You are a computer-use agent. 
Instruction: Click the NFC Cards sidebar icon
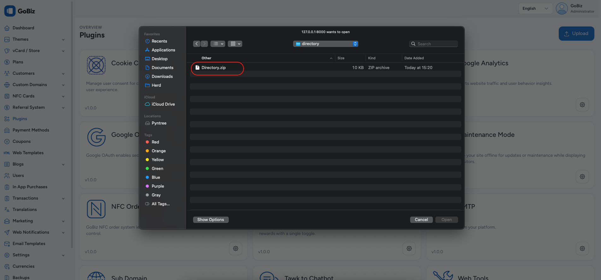[7, 96]
